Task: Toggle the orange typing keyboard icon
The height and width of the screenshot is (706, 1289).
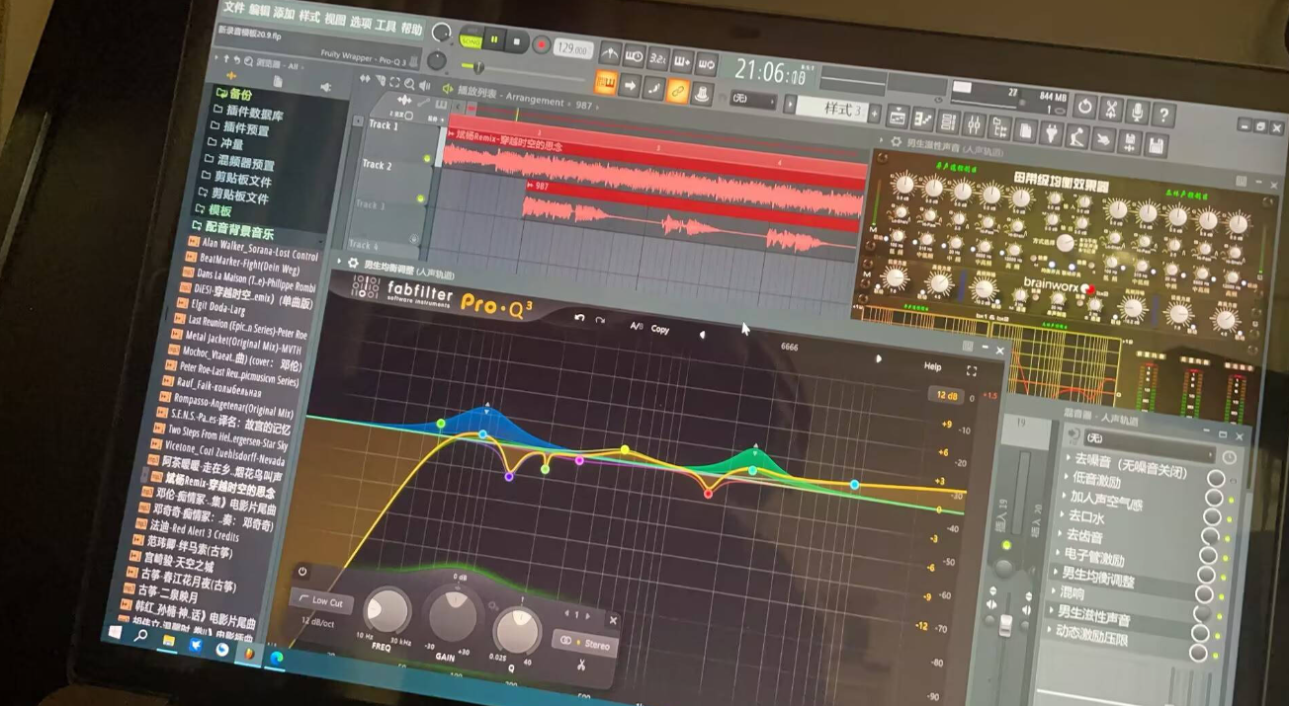Action: 606,81
